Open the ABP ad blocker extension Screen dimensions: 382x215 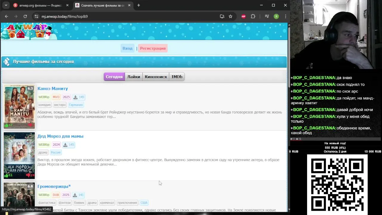coord(244,16)
